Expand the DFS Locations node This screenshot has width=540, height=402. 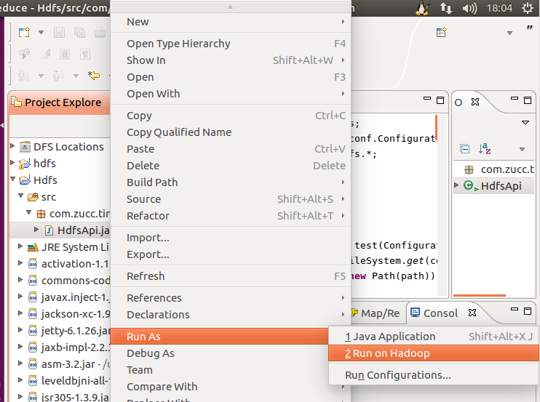pos(12,146)
